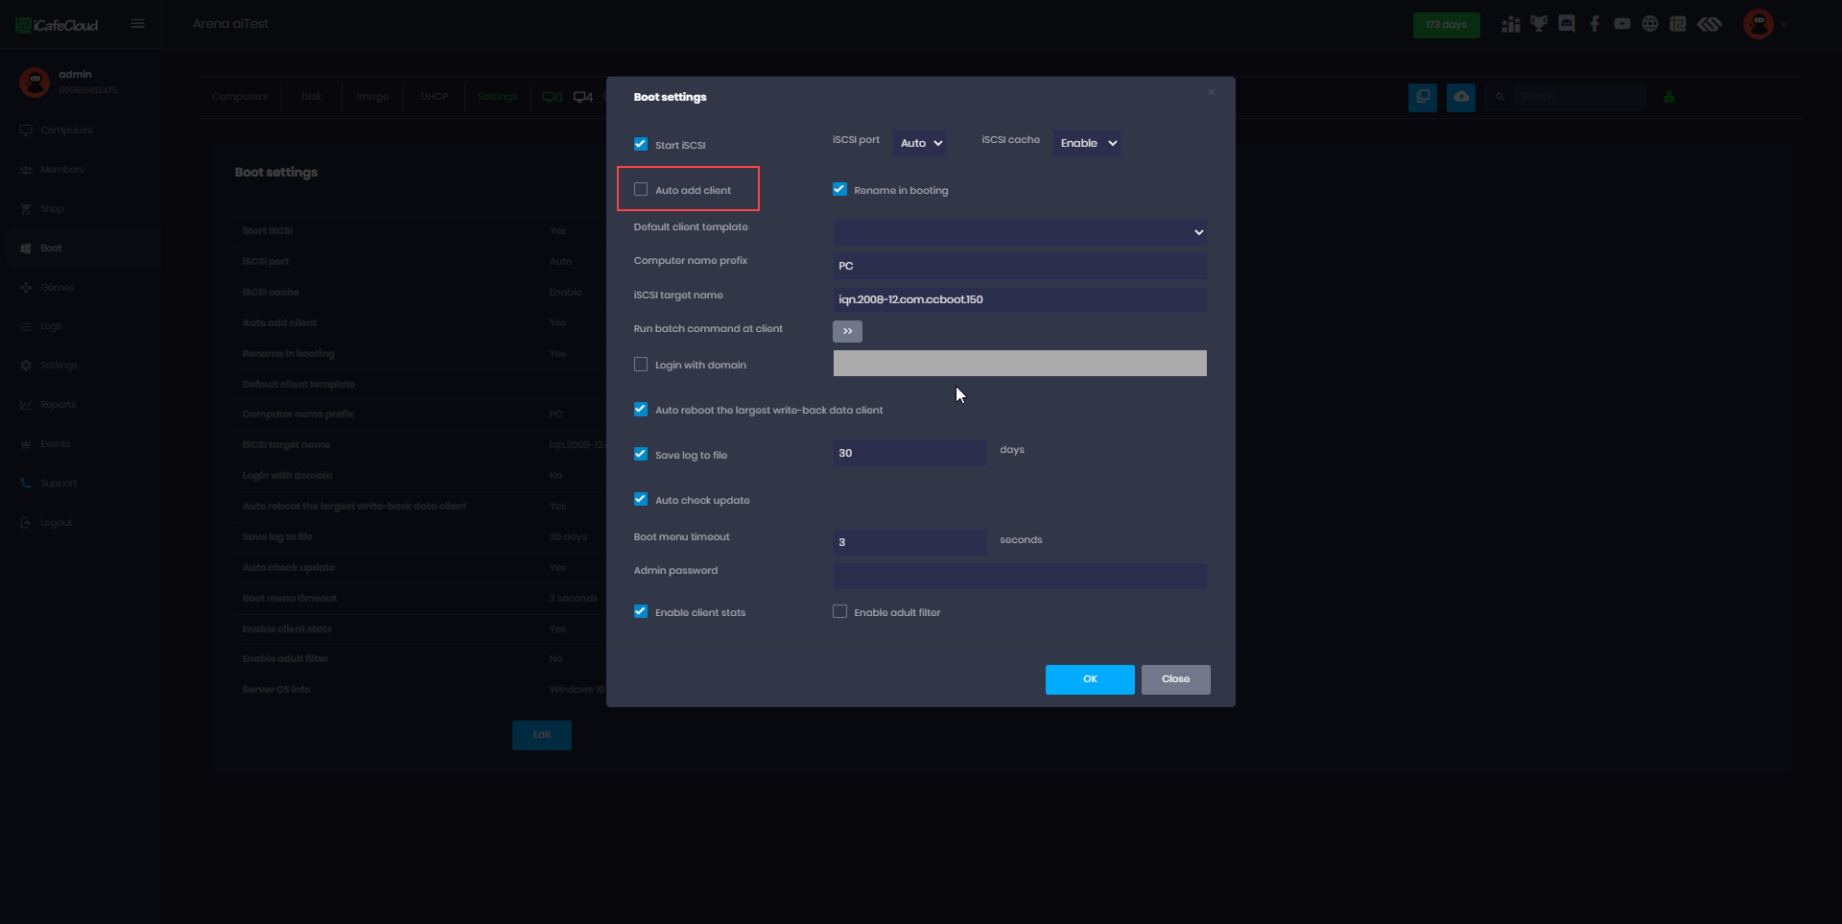Switch to the DHCP tab
This screenshot has height=924, width=1842.
pos(434,96)
